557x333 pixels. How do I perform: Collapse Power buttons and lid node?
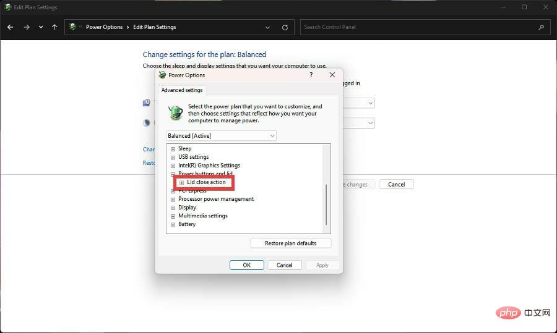(173, 174)
